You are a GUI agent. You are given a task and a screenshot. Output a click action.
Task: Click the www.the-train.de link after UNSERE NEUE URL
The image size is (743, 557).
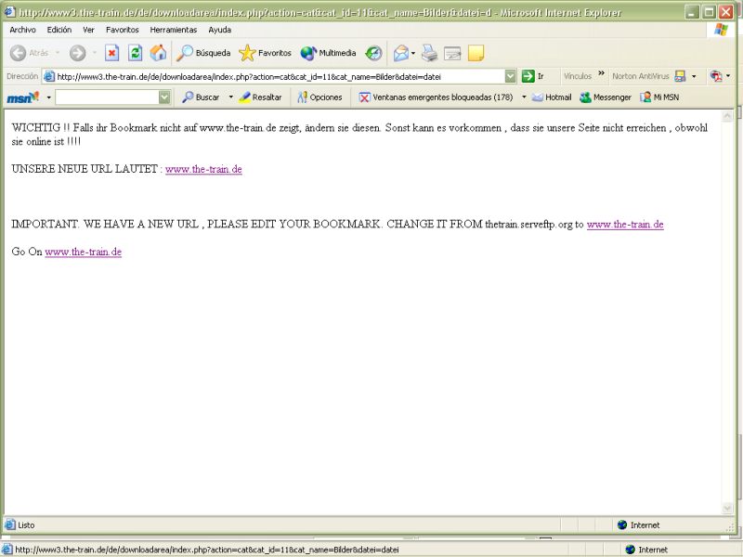[203, 169]
